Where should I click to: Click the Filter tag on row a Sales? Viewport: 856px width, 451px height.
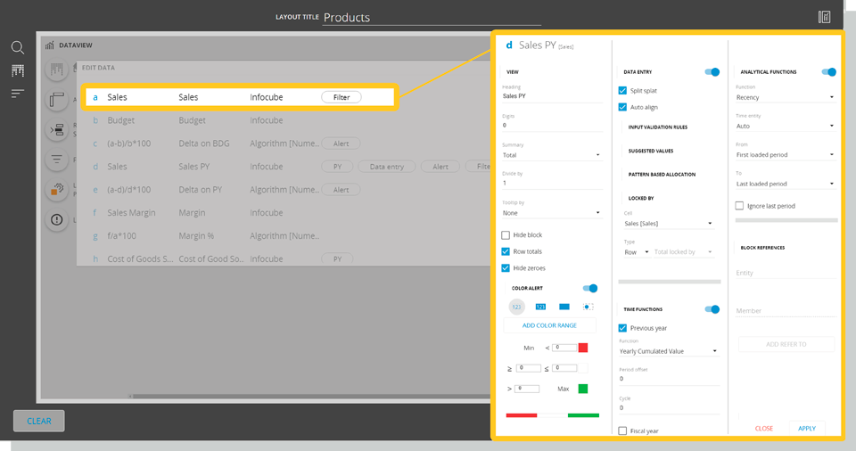click(x=342, y=97)
